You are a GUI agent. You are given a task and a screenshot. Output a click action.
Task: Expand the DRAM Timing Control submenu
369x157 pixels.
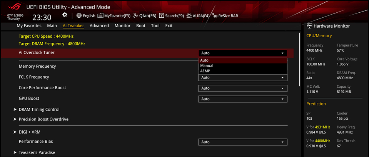[39, 109]
